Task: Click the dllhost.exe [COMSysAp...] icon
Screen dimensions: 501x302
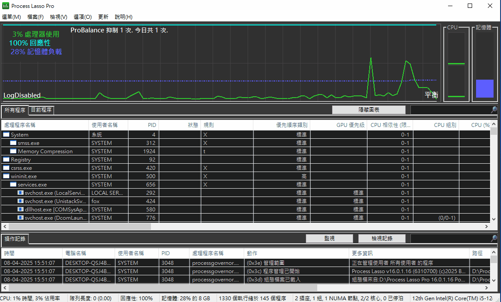Action: pyautogui.click(x=21, y=209)
